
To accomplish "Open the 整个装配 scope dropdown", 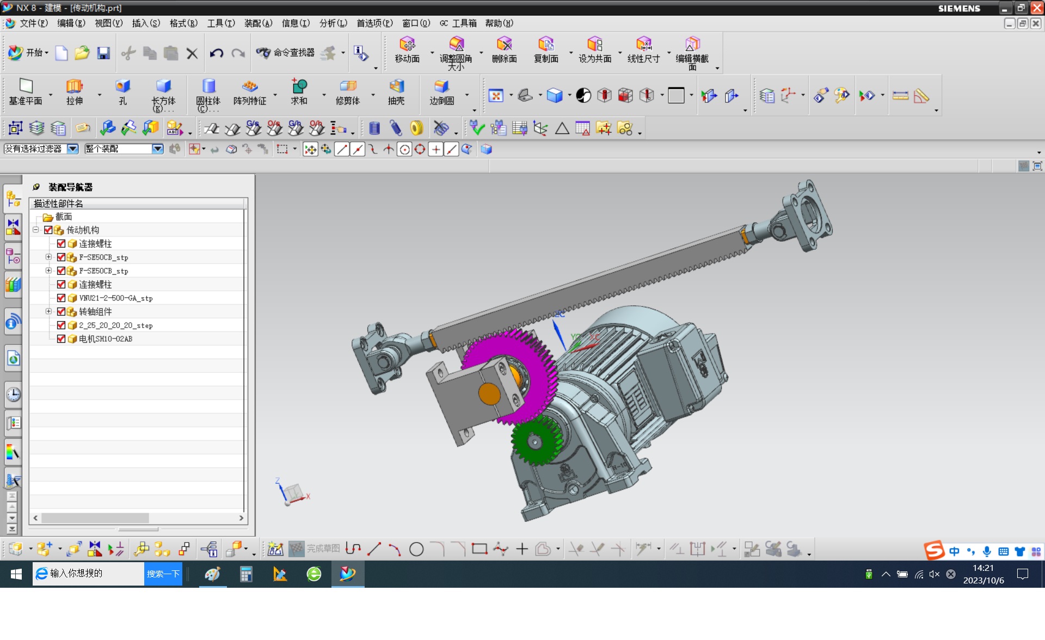I will 157,149.
